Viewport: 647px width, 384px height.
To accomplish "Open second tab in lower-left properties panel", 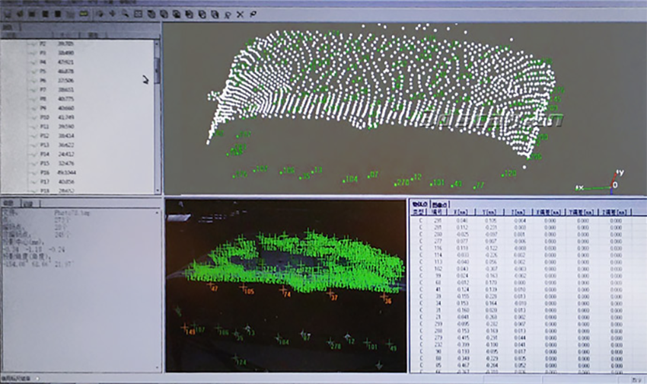I will tap(29, 204).
